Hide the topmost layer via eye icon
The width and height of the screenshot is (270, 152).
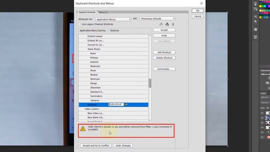click(x=262, y=113)
